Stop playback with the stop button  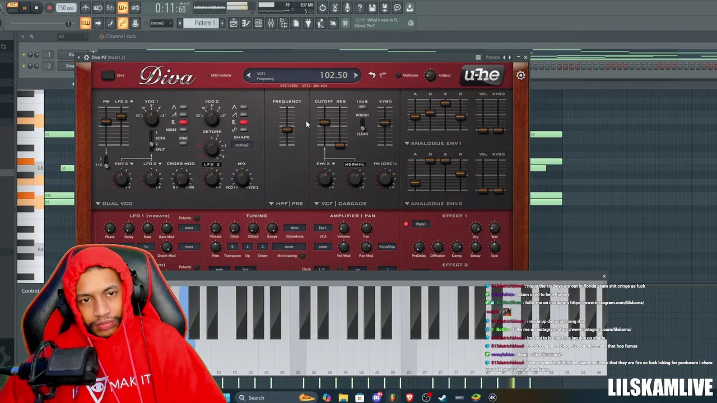pyautogui.click(x=36, y=8)
